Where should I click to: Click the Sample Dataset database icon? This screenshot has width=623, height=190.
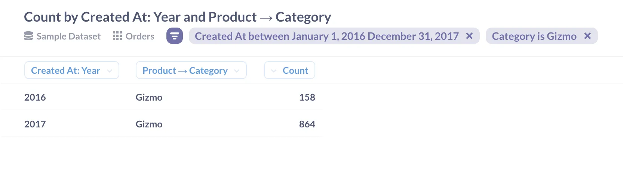coord(28,36)
